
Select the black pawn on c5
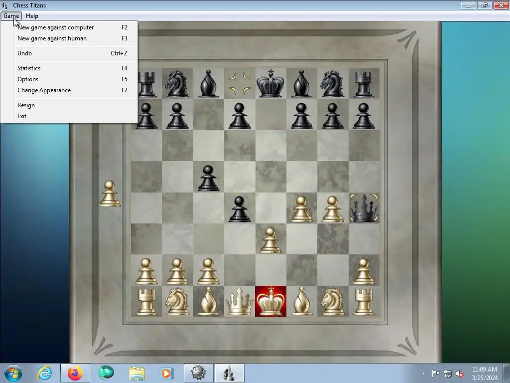209,178
